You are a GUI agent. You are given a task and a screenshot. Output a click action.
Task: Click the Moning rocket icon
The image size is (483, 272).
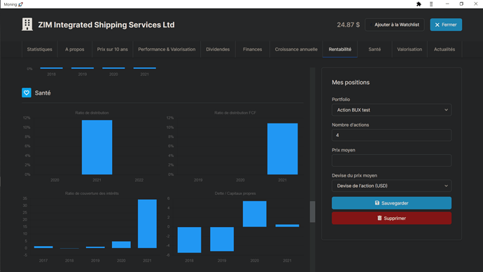click(20, 4)
